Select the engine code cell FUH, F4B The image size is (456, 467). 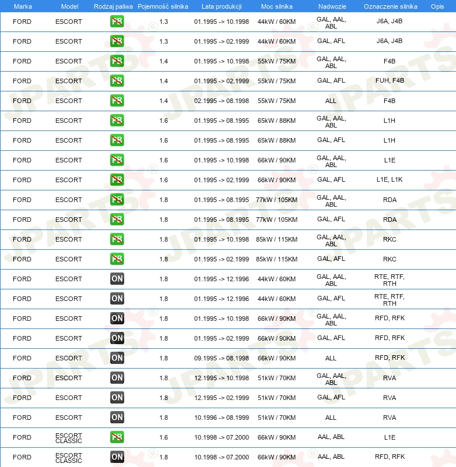(390, 80)
